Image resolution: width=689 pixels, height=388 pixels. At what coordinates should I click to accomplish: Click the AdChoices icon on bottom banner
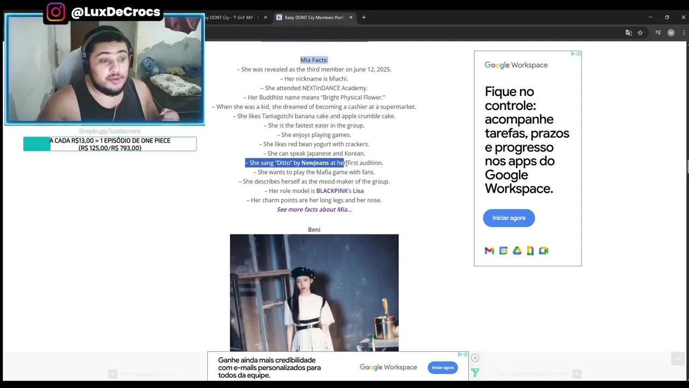(x=460, y=355)
